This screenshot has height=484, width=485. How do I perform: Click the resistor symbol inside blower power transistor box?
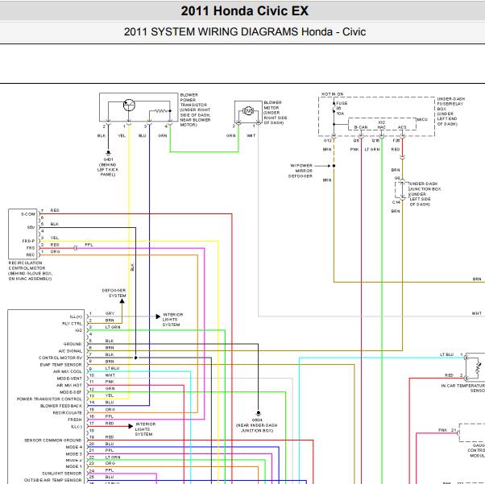[161, 110]
